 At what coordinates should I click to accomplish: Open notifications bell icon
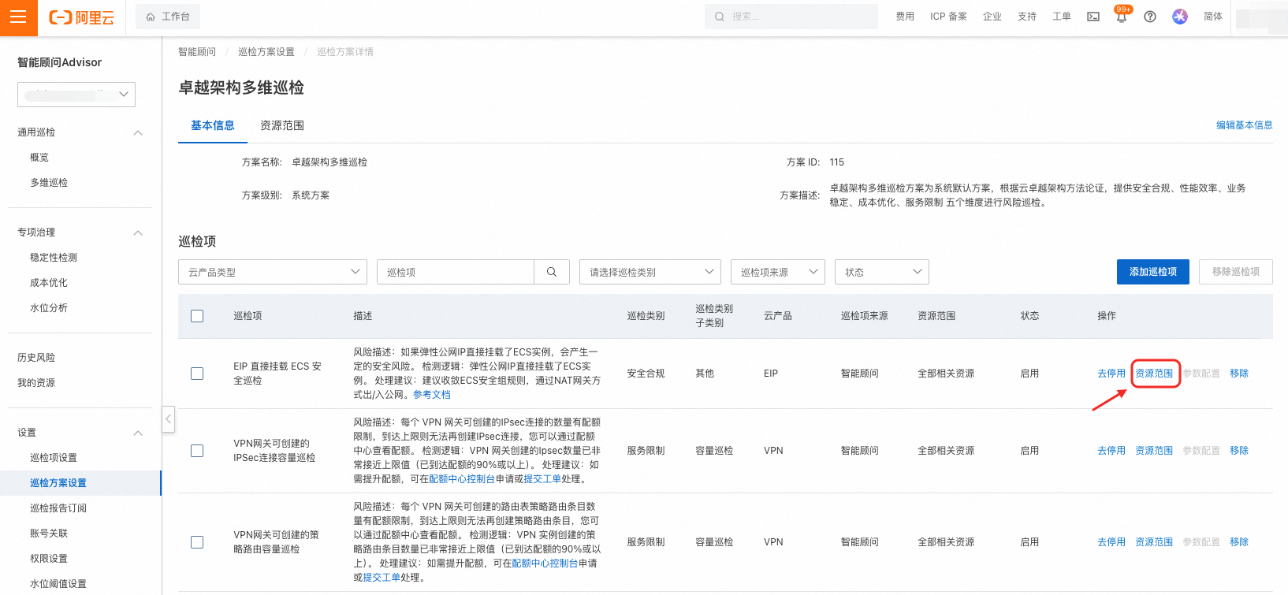coord(1121,17)
